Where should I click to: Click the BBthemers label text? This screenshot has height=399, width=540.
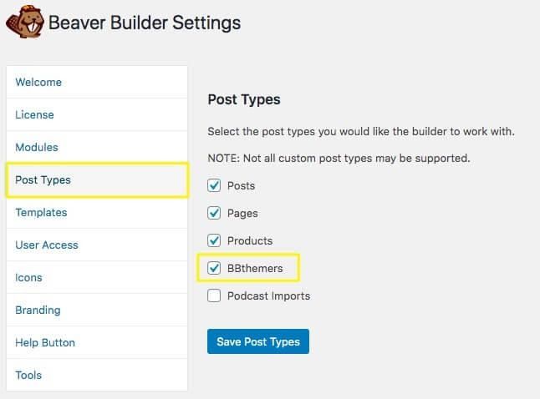(x=255, y=268)
